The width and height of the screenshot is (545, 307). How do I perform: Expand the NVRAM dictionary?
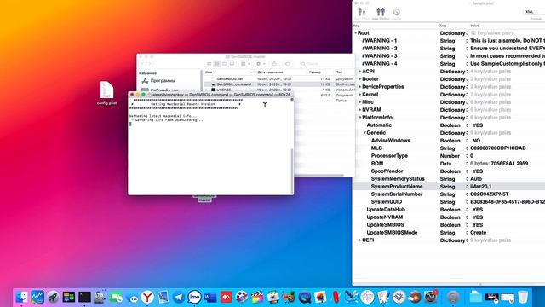tap(360, 110)
